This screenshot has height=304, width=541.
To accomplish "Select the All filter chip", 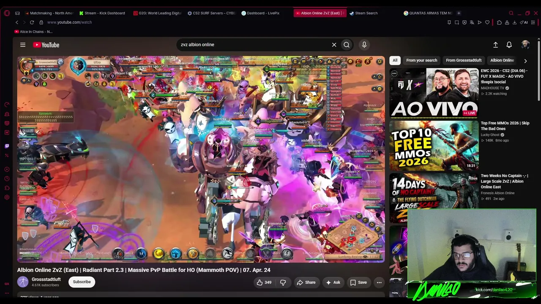I will tap(395, 60).
